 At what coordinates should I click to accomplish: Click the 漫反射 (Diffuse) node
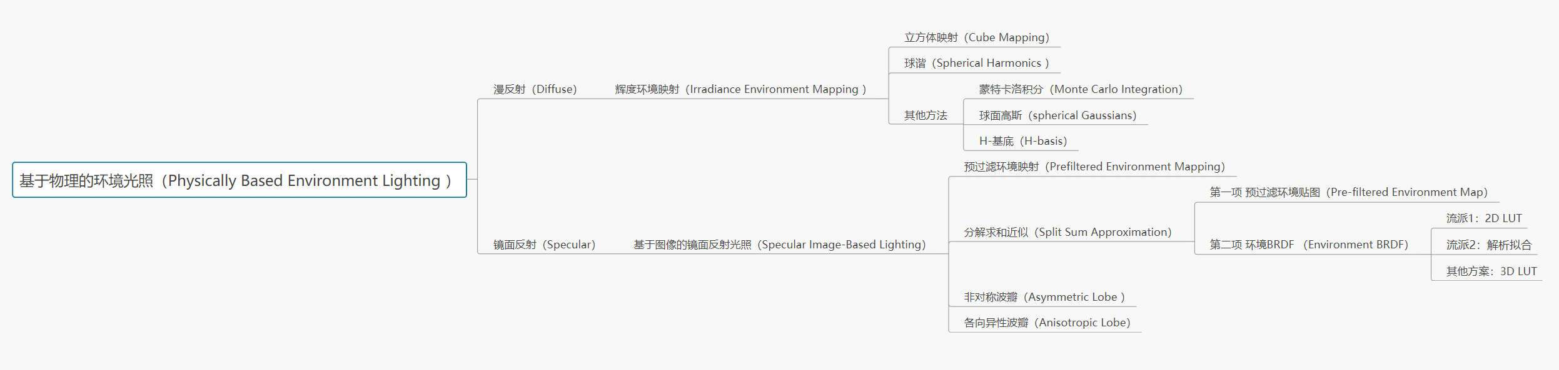click(x=535, y=89)
